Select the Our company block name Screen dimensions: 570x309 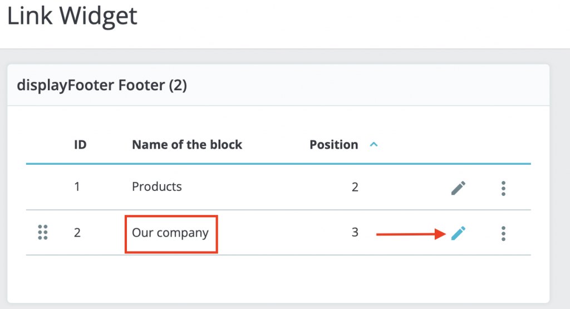(x=170, y=232)
